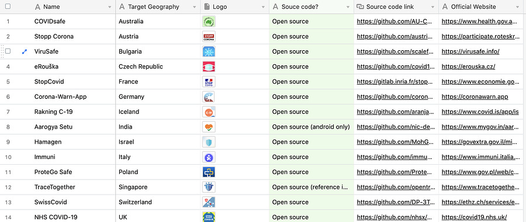Tick the ViruSafe row checkbox

tap(8, 51)
